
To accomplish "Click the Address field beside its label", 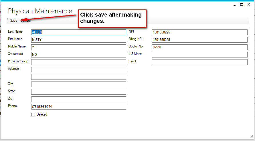I will pos(78,69).
